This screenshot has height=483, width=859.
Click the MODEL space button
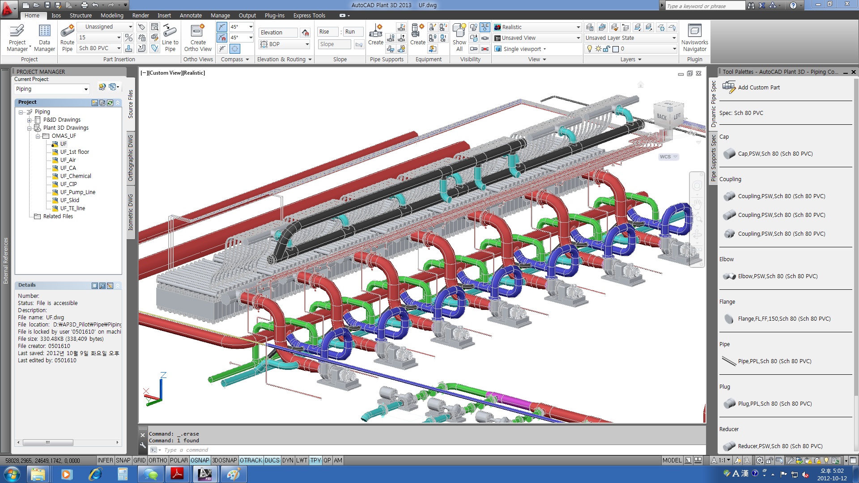point(672,460)
